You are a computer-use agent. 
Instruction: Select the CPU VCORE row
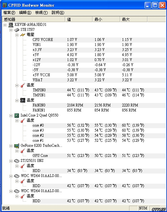point(99,40)
